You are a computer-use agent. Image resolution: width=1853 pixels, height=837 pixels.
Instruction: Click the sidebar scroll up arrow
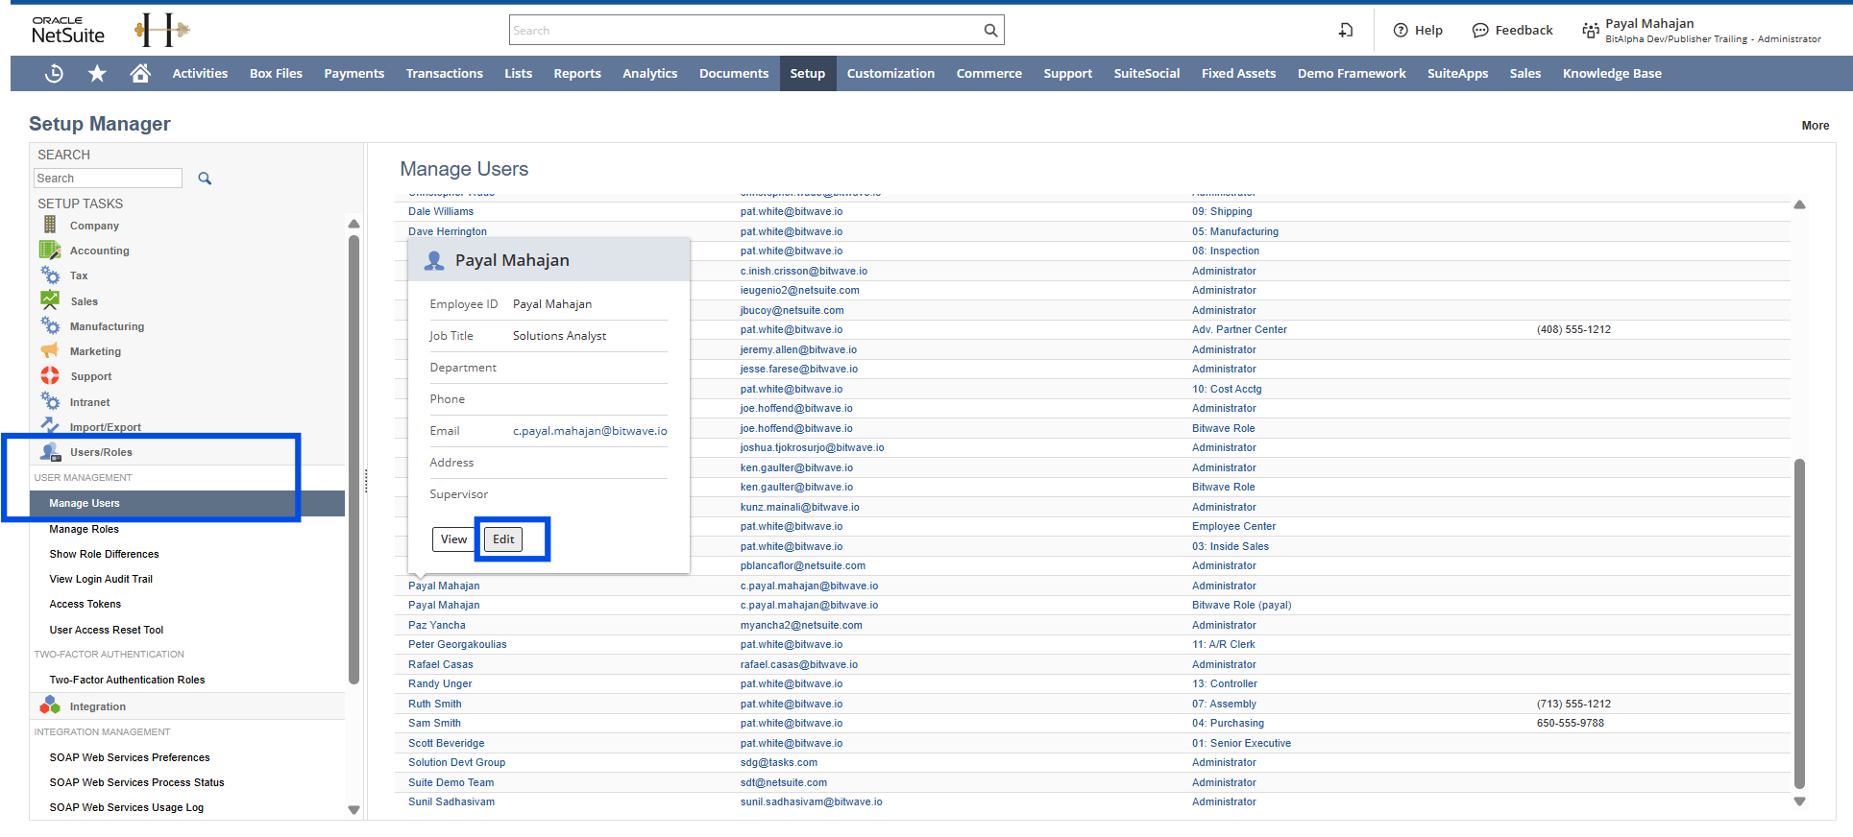(354, 224)
